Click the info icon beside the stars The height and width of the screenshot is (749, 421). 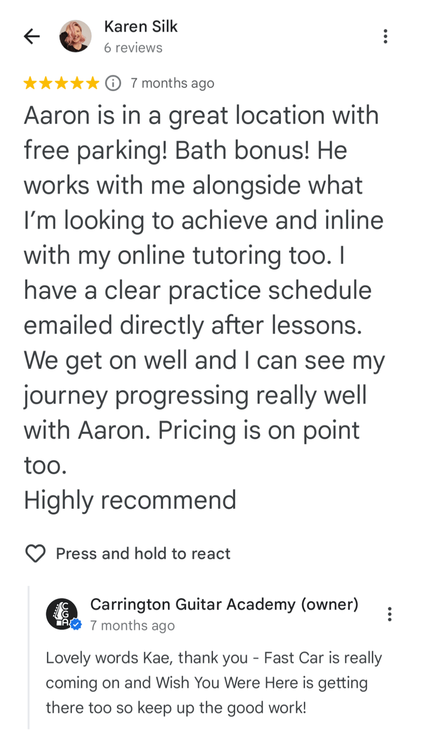113,83
